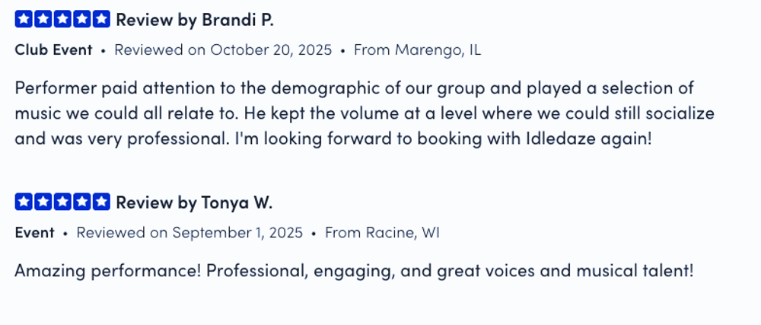This screenshot has width=761, height=325.
Task: Select third star of Brandi P.'s review
Action: [62, 20]
